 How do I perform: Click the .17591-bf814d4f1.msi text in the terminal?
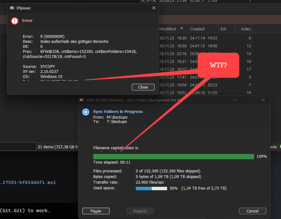click(x=28, y=182)
